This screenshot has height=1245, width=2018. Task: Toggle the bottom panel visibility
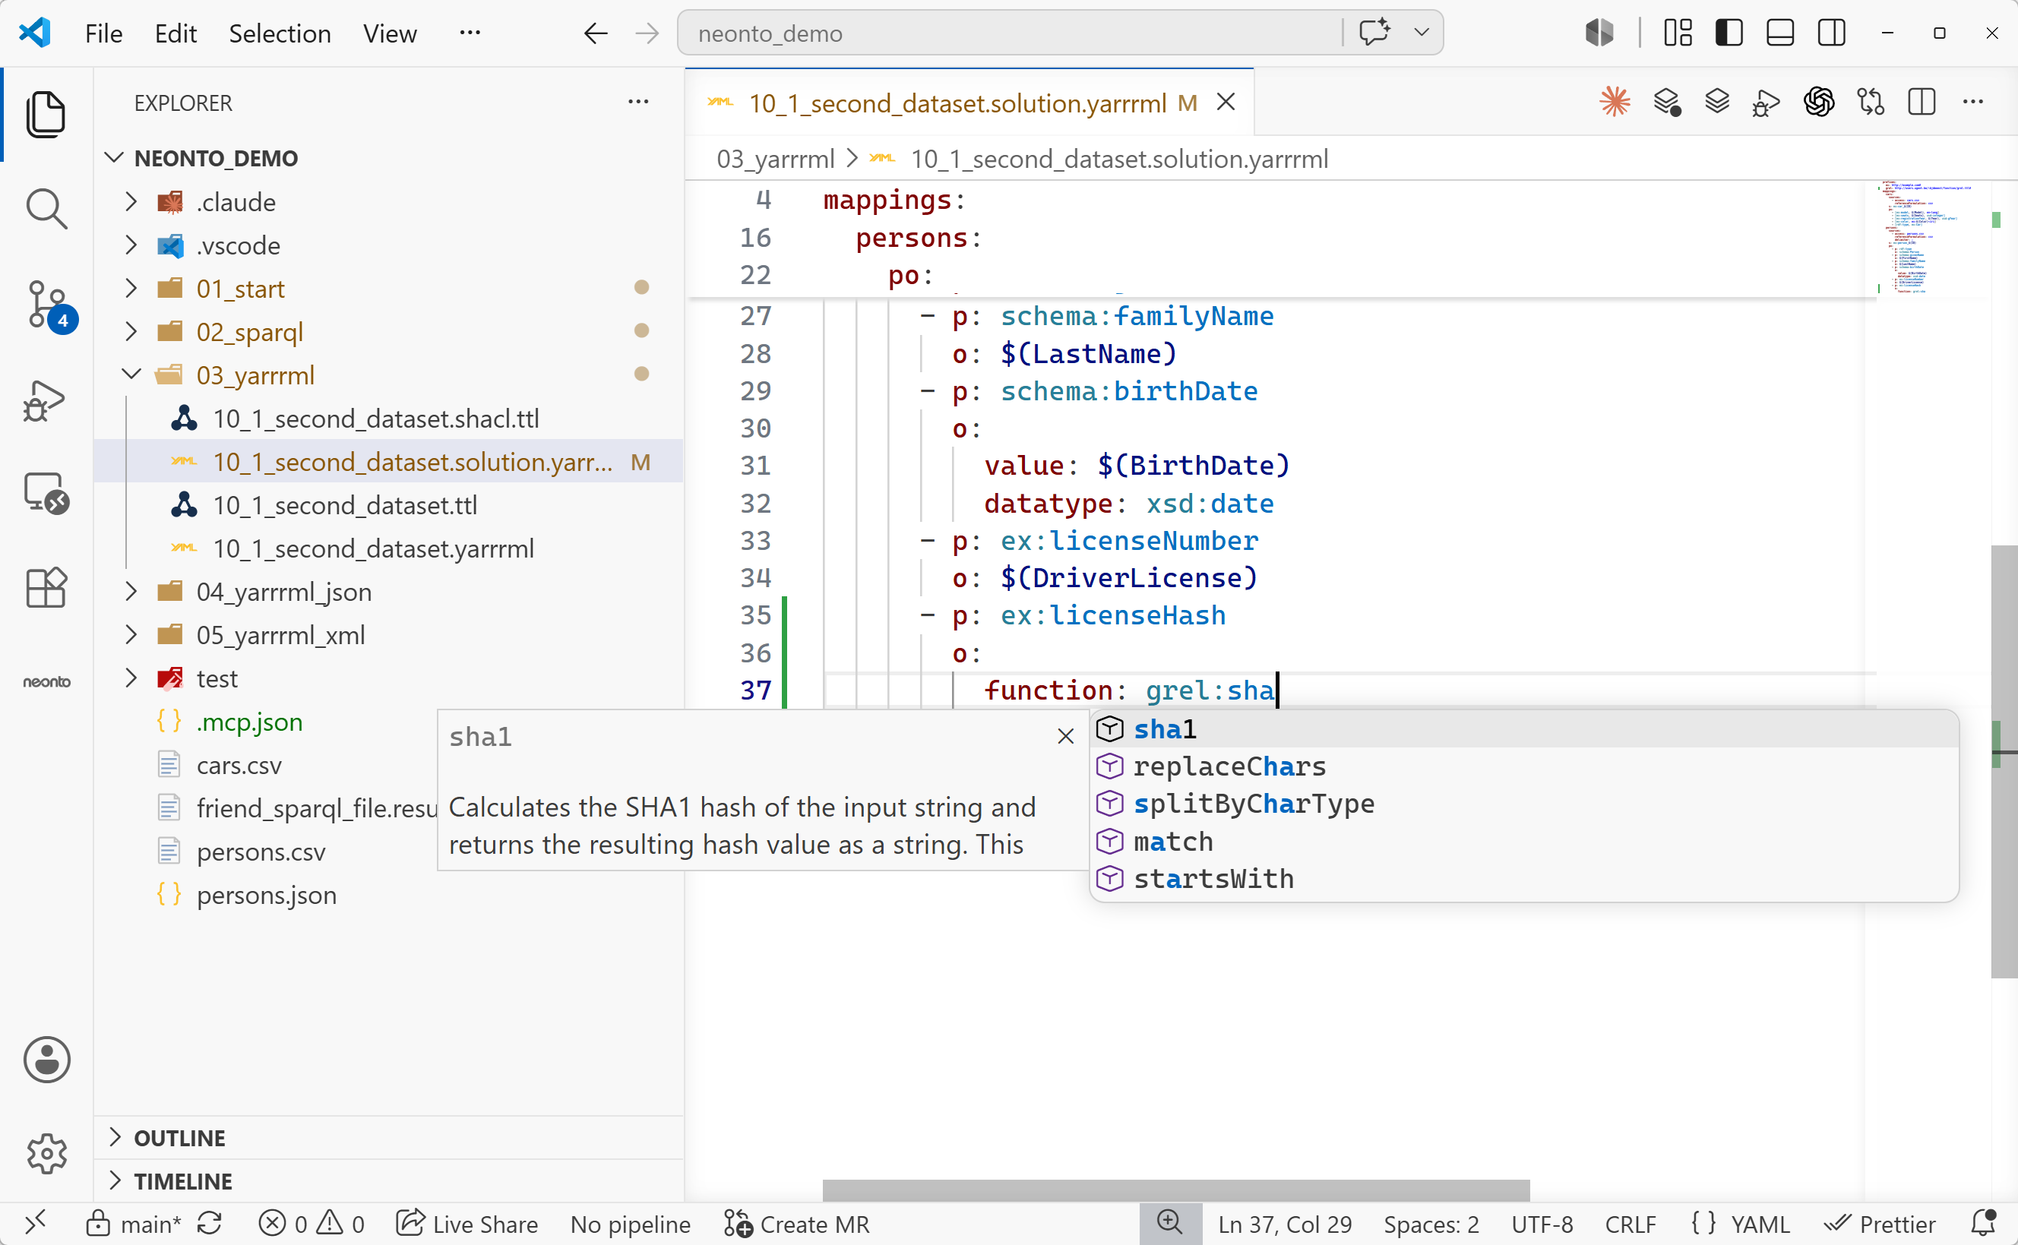[x=1780, y=33]
